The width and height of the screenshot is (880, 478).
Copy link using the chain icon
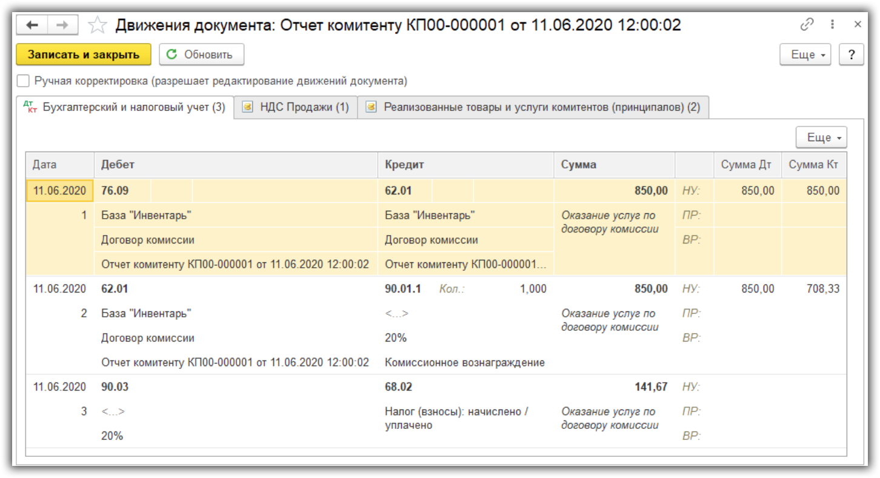click(807, 25)
